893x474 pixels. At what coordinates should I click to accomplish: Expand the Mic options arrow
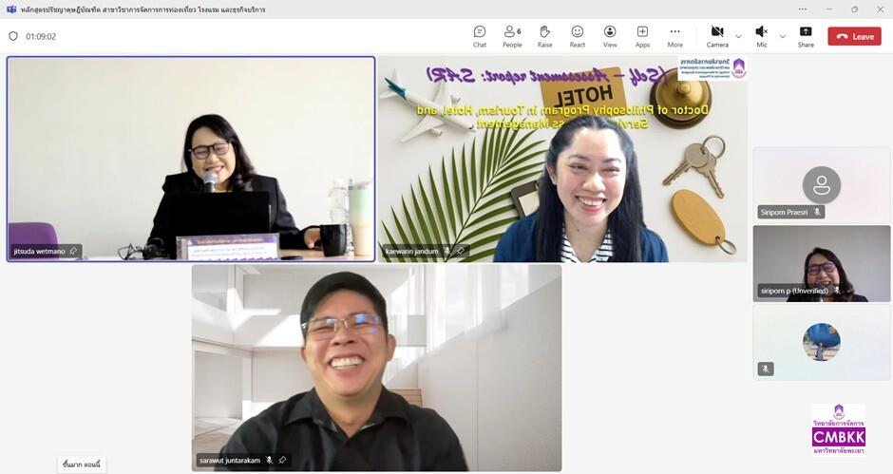pos(783,36)
